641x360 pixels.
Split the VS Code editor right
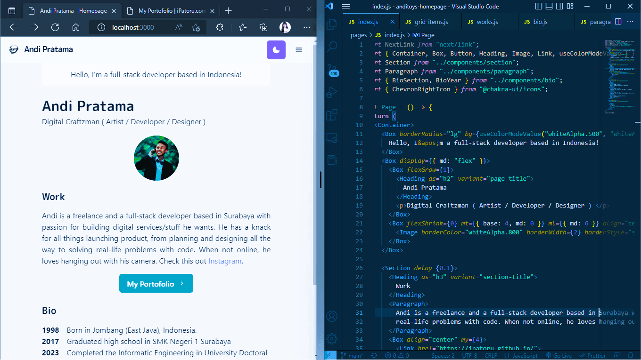pyautogui.click(x=618, y=22)
